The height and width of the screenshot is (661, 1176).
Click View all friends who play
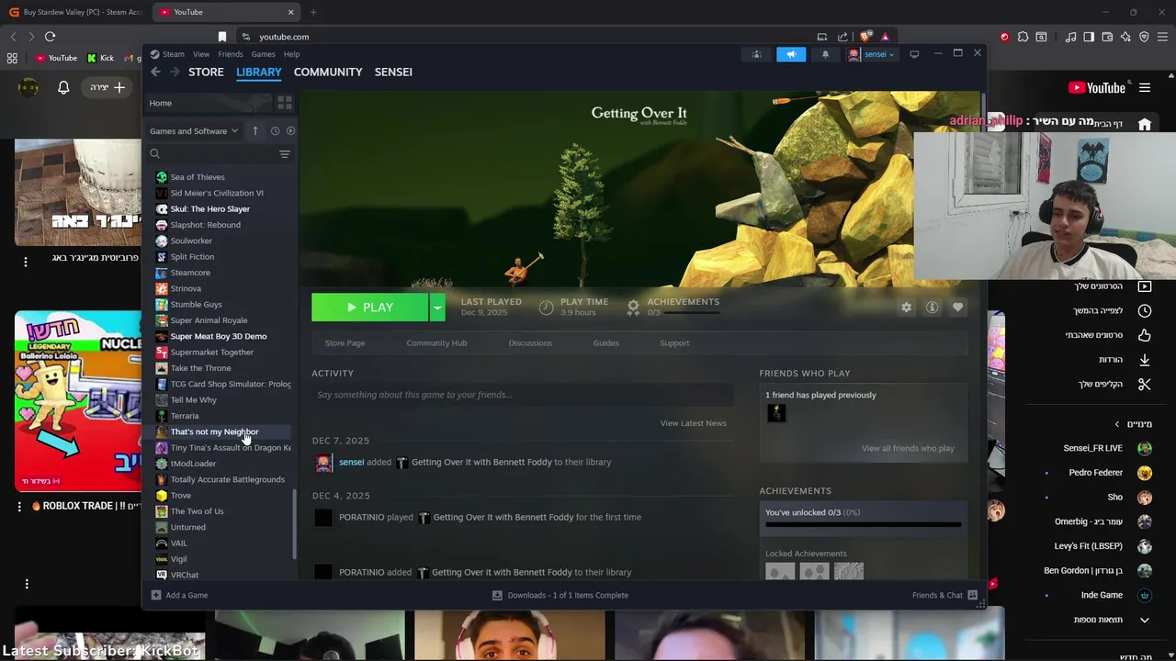click(908, 448)
